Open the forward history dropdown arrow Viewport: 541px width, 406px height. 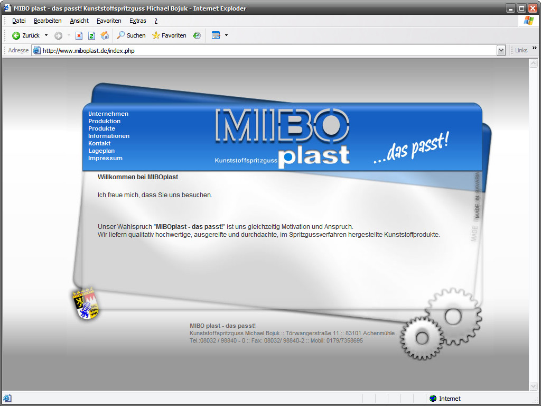69,35
